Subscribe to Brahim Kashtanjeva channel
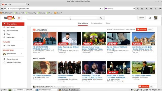 pos(144,86)
